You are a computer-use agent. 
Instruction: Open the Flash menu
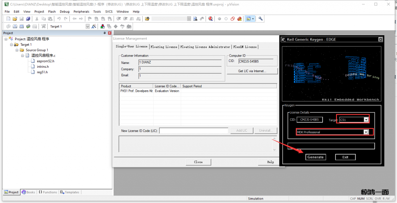coord(52,12)
